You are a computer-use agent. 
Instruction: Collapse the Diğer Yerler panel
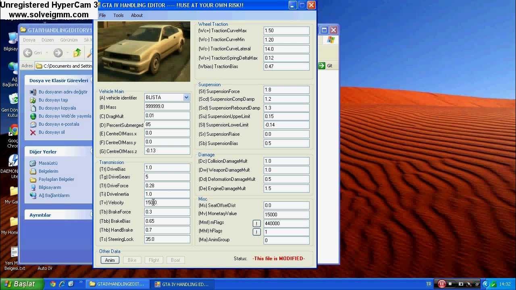click(92, 151)
